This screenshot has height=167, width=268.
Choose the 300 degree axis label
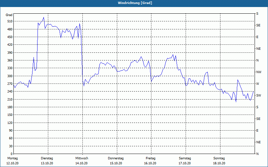(10, 76)
